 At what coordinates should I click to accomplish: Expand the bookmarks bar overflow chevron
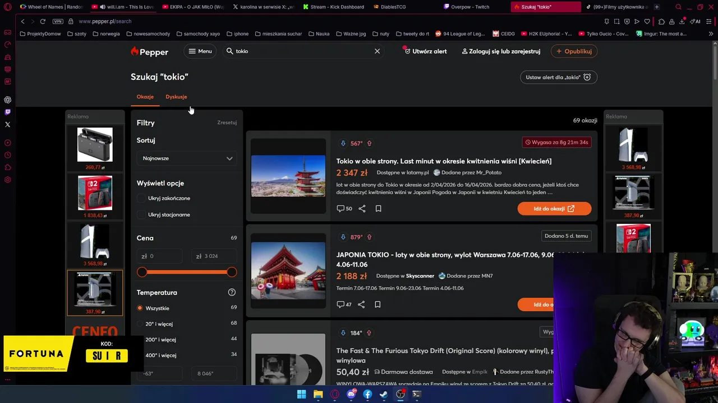[711, 34]
